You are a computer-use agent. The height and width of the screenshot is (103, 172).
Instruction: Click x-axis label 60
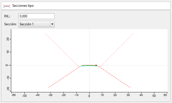tap(165, 95)
